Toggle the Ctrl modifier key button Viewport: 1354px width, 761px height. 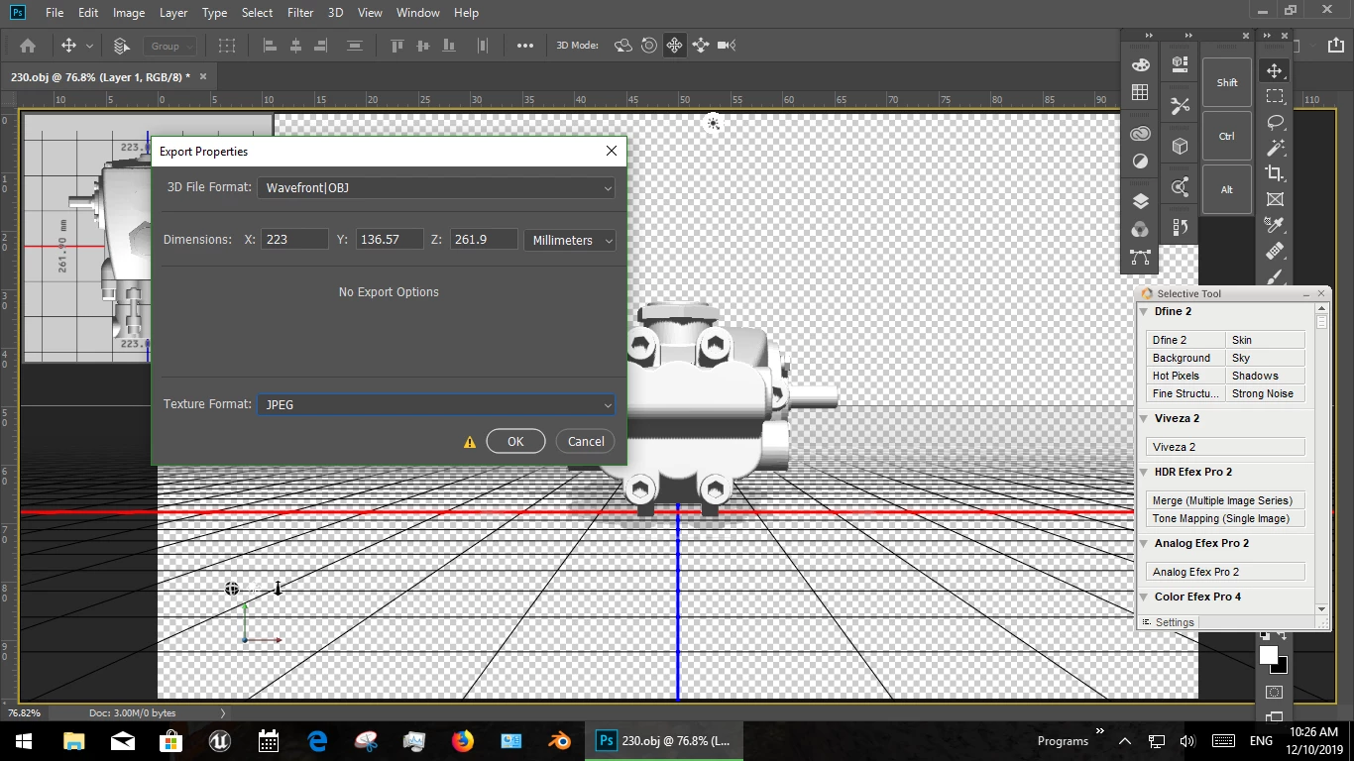1226,137
